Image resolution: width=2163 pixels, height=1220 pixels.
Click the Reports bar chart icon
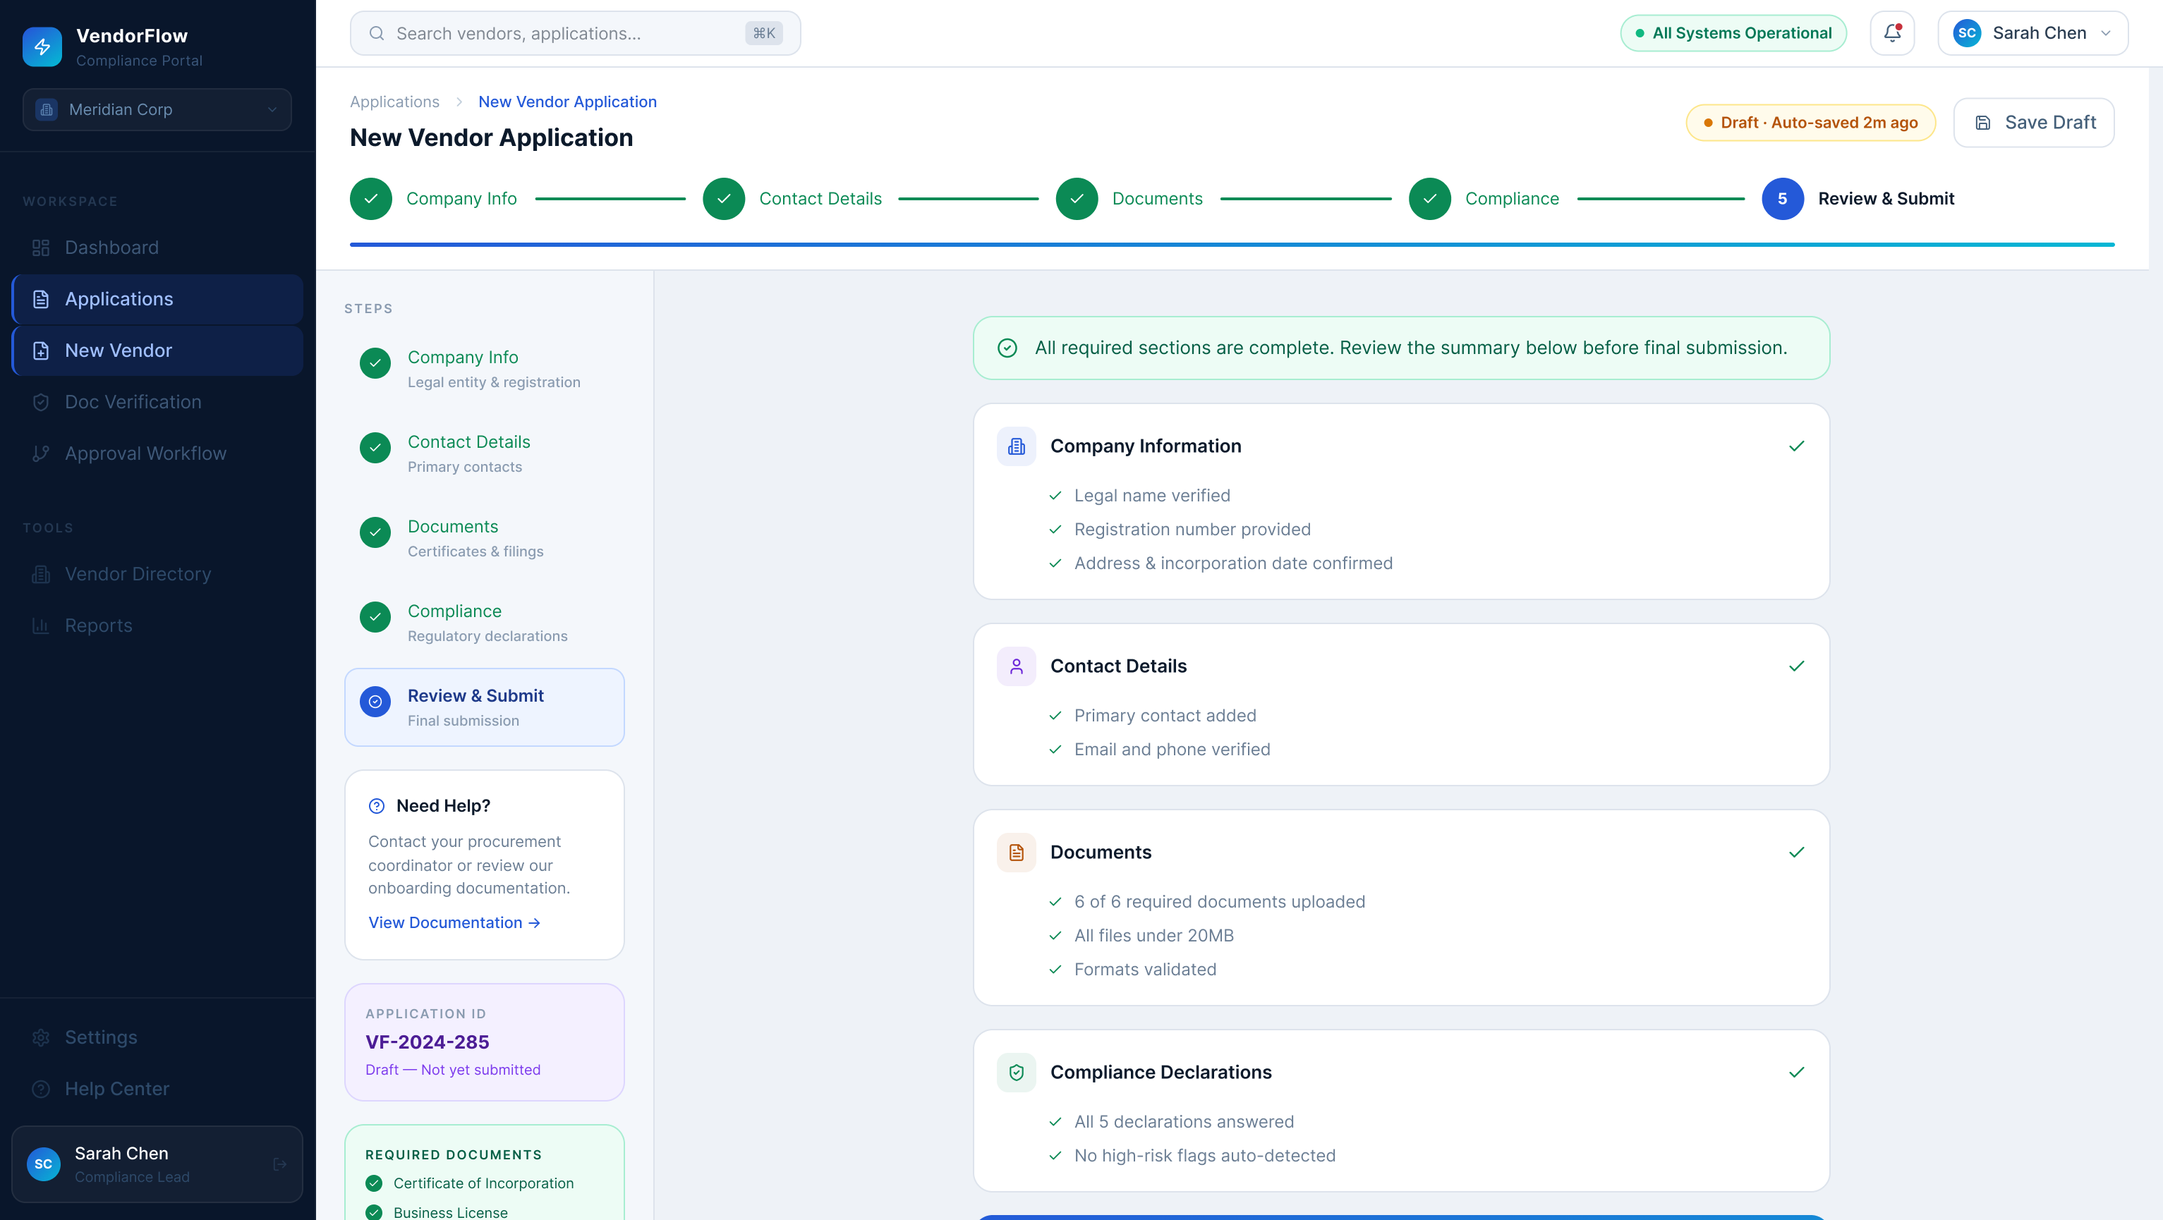click(40, 625)
